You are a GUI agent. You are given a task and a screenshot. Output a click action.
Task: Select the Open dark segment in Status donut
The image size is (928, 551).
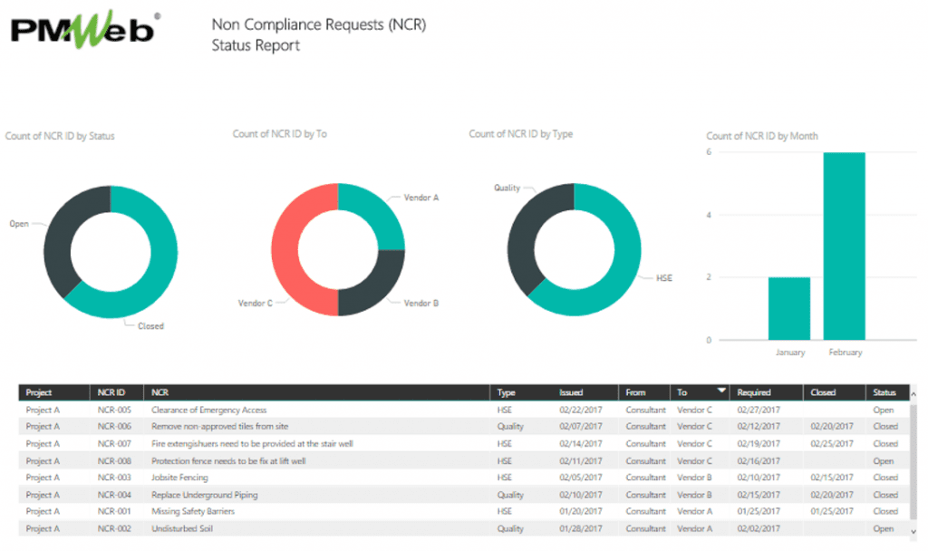pyautogui.click(x=59, y=237)
